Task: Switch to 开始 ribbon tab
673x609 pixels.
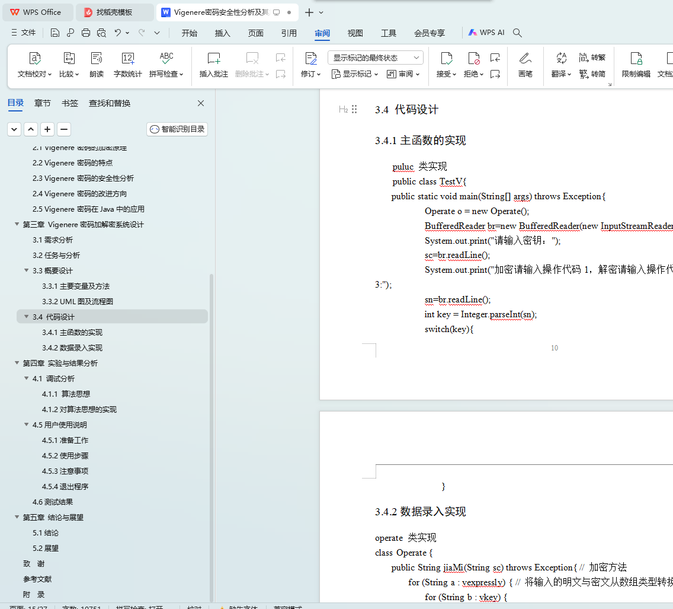Action: click(190, 33)
